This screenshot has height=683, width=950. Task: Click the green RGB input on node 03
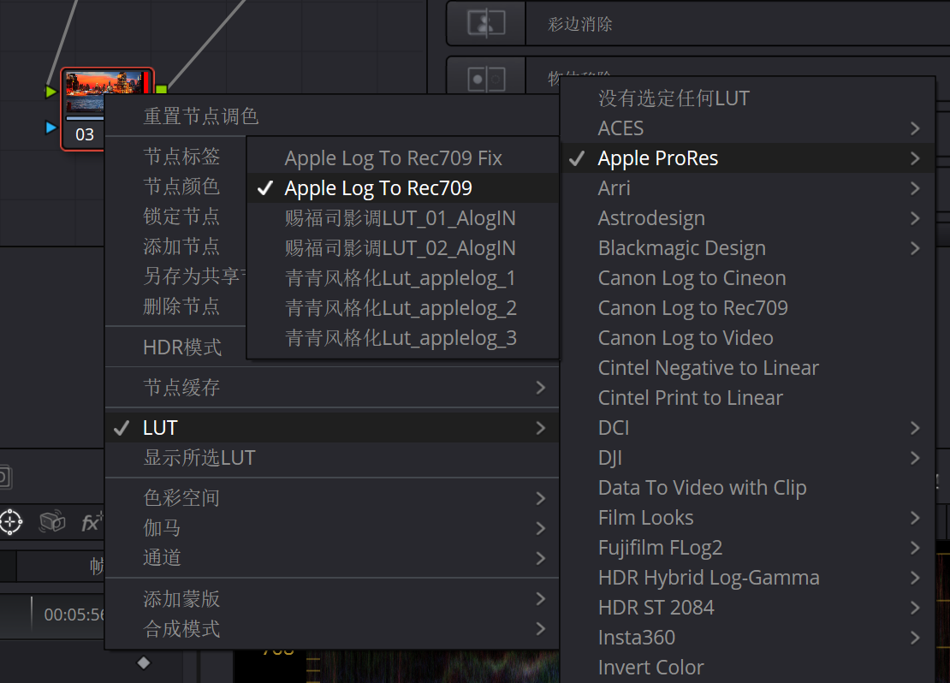50,91
